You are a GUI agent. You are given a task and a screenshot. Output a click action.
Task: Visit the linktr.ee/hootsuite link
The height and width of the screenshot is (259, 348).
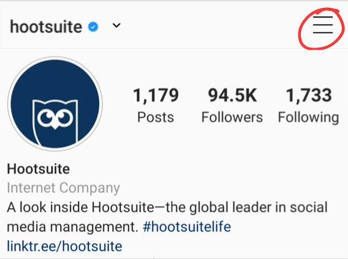pos(64,246)
